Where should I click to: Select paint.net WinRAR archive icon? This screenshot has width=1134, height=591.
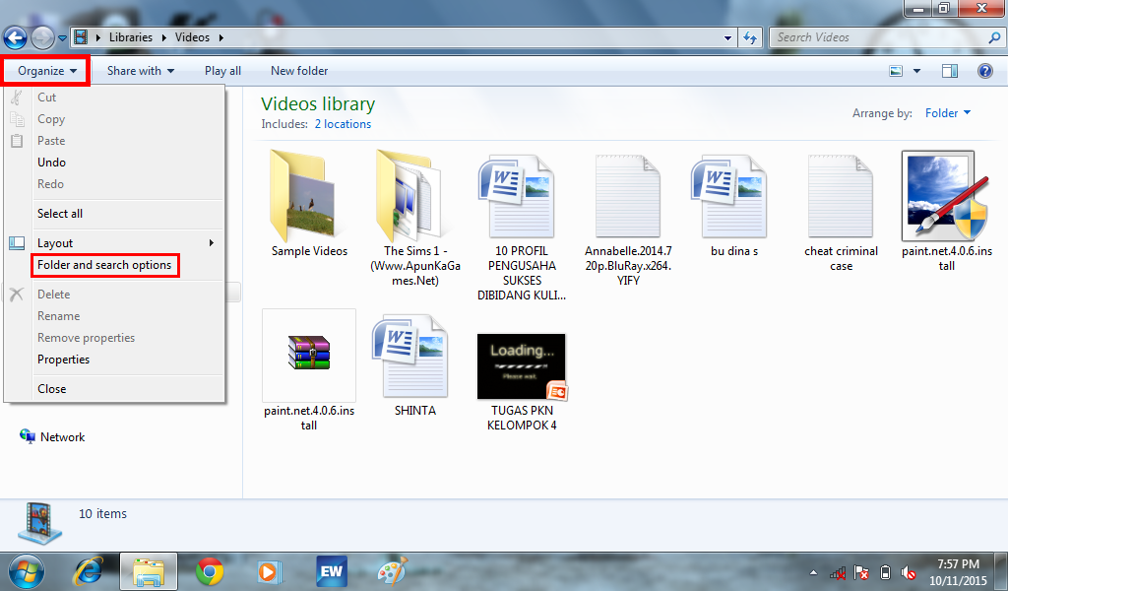click(309, 355)
